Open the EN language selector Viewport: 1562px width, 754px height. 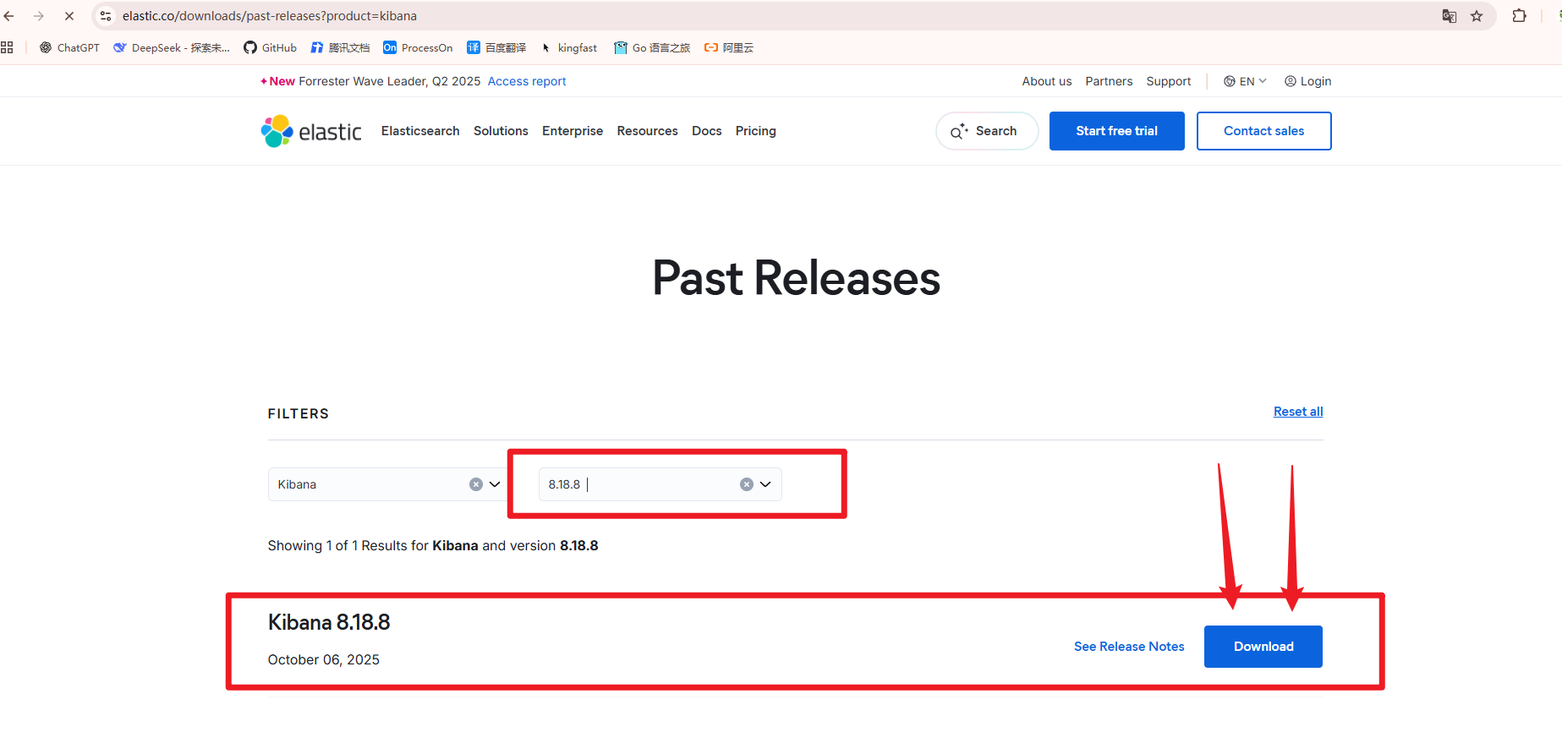[x=1245, y=81]
